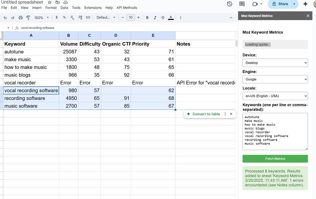Open the View menu
316x199 pixels.
point(24,8)
